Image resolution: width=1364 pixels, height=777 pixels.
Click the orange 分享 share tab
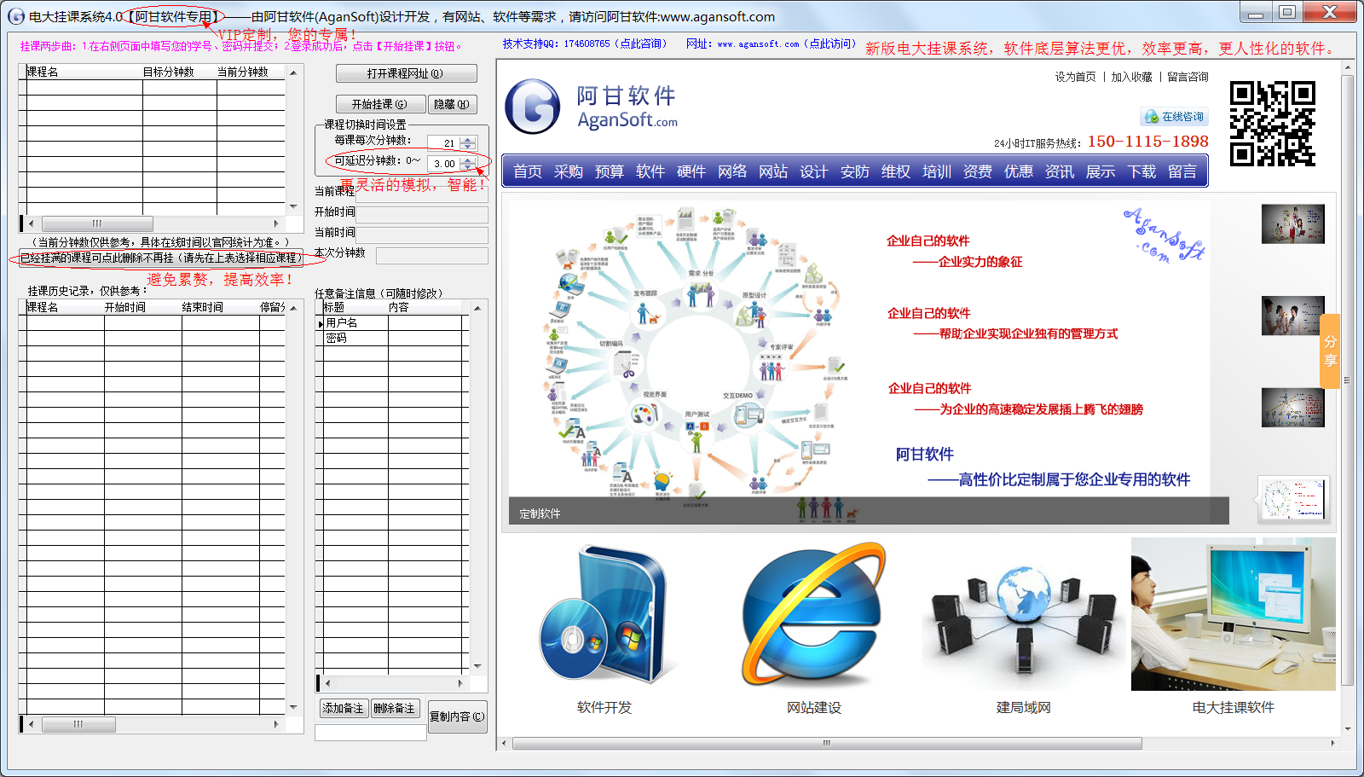(x=1330, y=351)
